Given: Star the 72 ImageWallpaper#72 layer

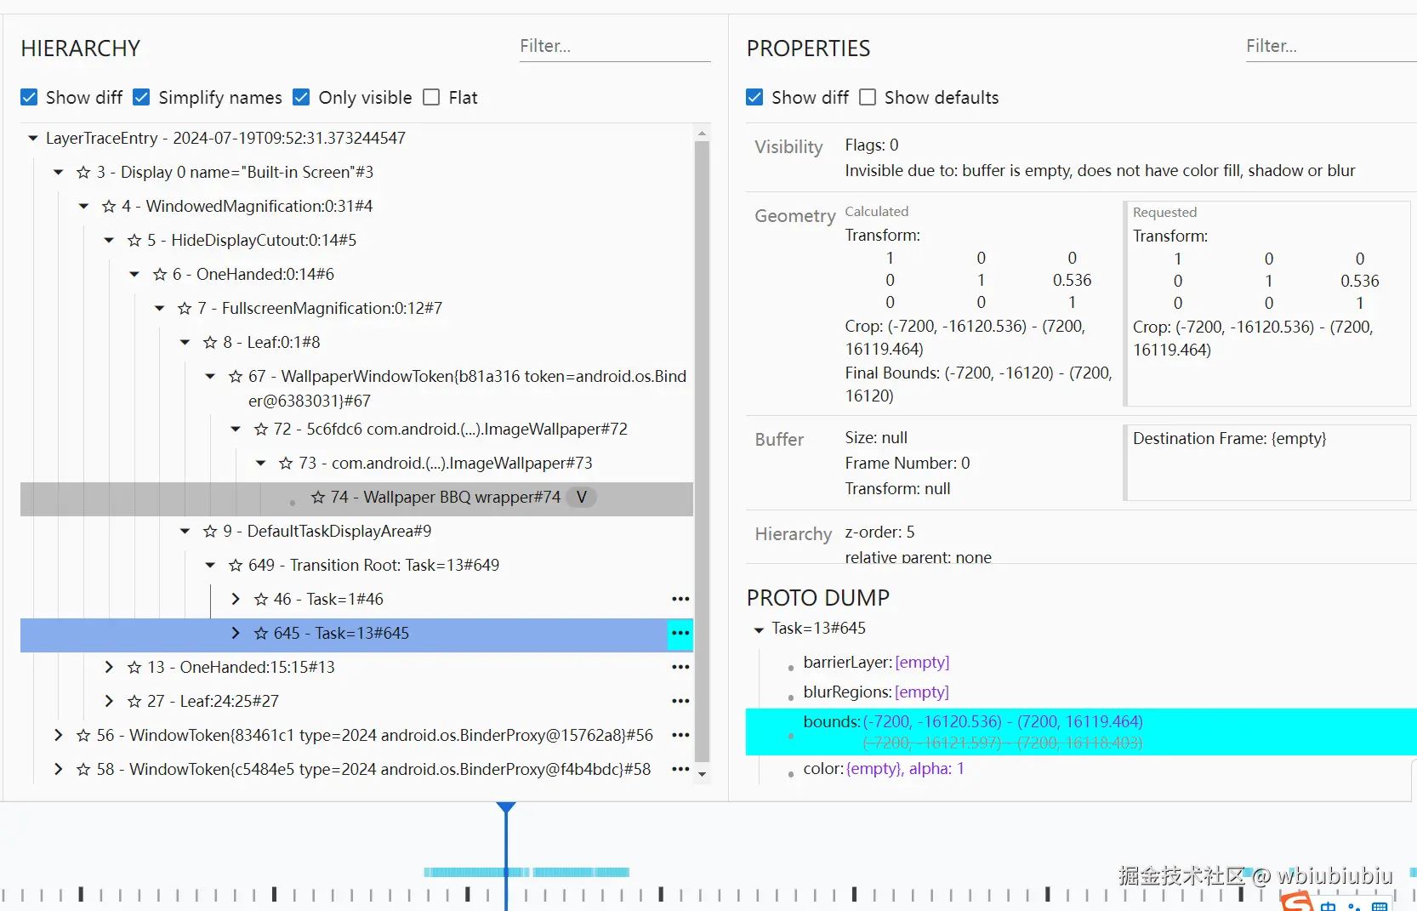Looking at the screenshot, I should click(x=261, y=430).
